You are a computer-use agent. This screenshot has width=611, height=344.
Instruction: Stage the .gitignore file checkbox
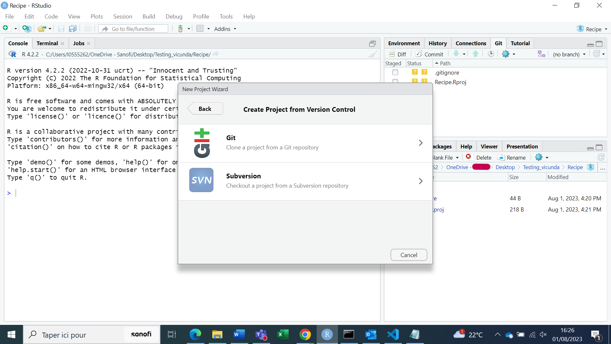[395, 72]
